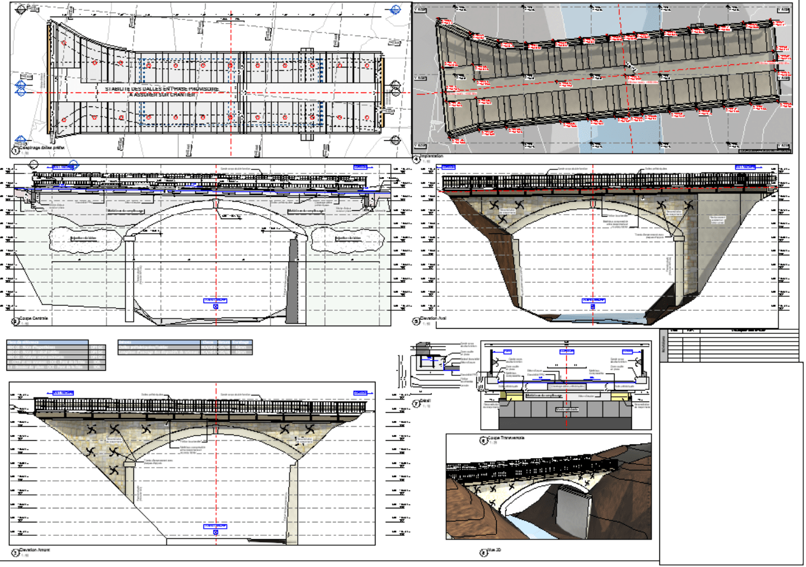Click view number 7 bubble beside Détail
806x567 pixels.
(416, 402)
